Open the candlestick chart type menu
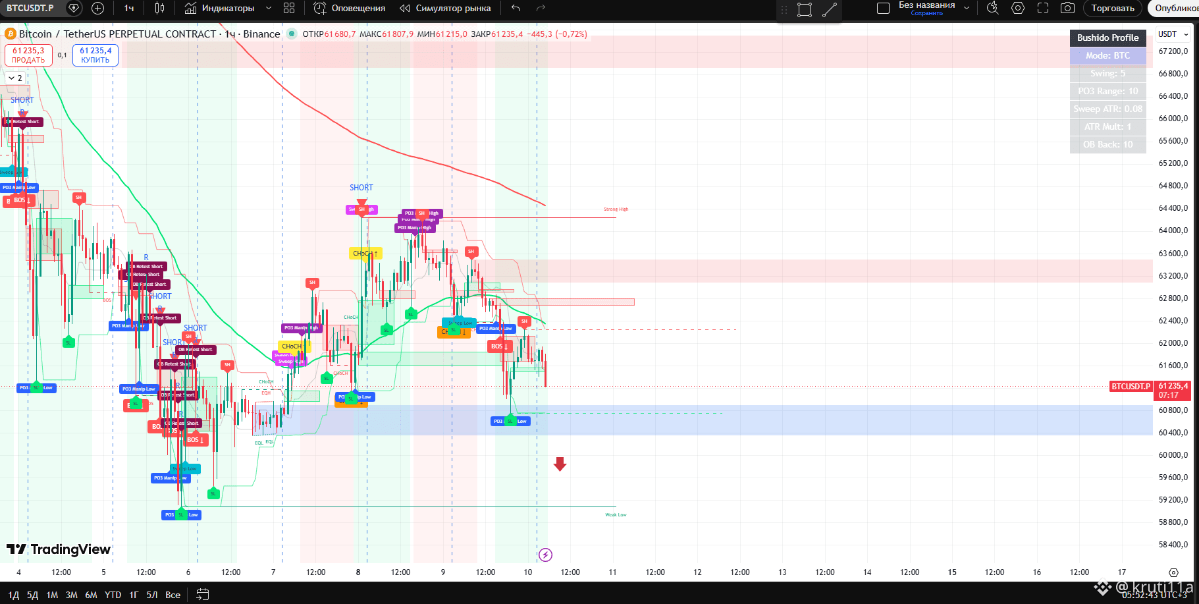 (x=159, y=8)
